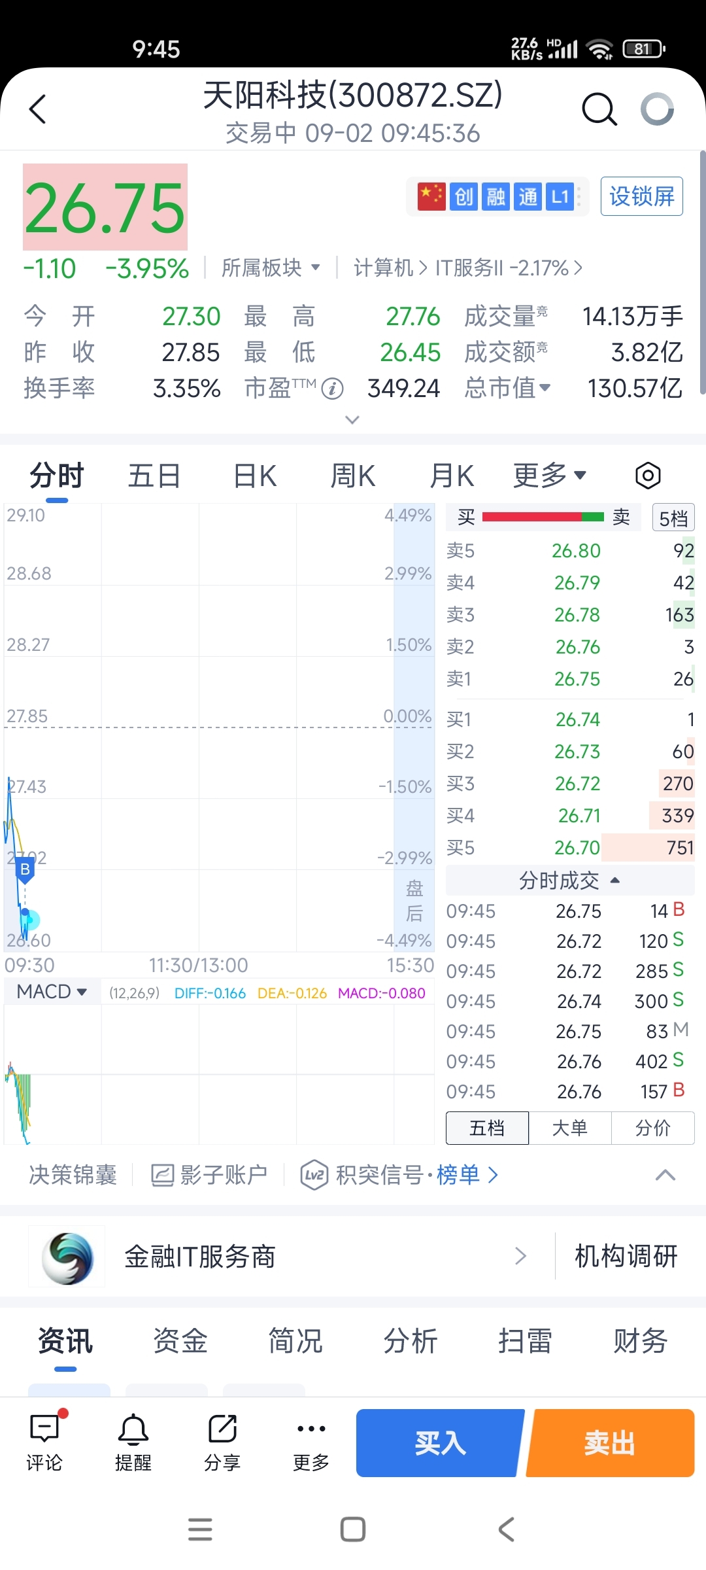Tap the 设锁屏 lock-screen button
This screenshot has width=706, height=1570.
click(642, 196)
